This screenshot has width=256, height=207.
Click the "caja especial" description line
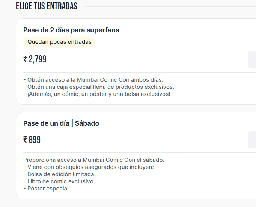click(x=98, y=87)
